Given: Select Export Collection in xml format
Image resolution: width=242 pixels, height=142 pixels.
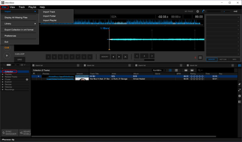Looking at the screenshot, I should tap(19, 30).
